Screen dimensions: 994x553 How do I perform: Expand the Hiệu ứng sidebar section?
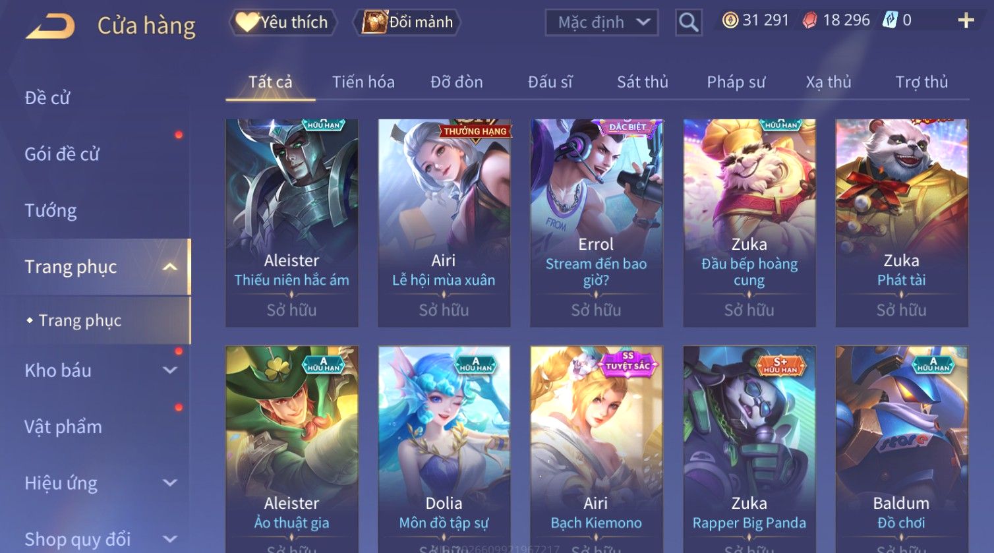(x=170, y=483)
